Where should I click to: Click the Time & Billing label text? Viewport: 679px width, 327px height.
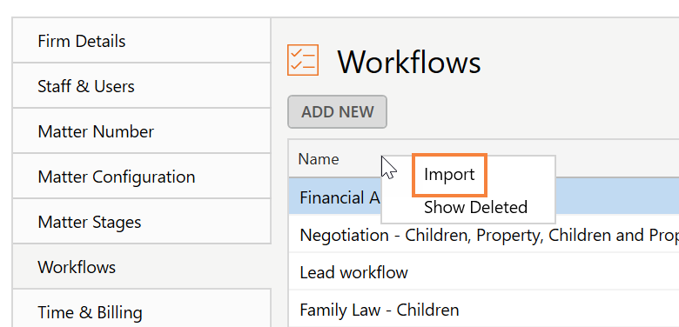90,312
